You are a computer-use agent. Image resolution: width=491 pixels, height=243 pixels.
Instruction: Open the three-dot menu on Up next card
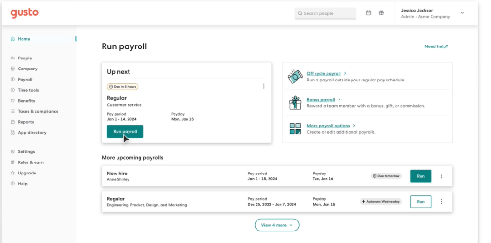point(264,86)
